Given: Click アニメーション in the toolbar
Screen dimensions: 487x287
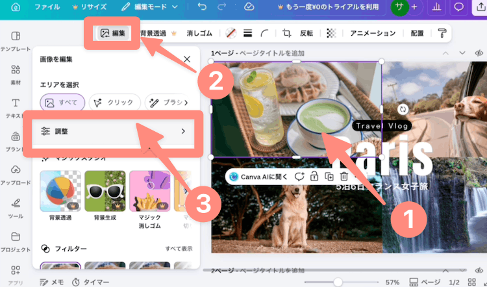Looking at the screenshot, I should click(x=373, y=33).
